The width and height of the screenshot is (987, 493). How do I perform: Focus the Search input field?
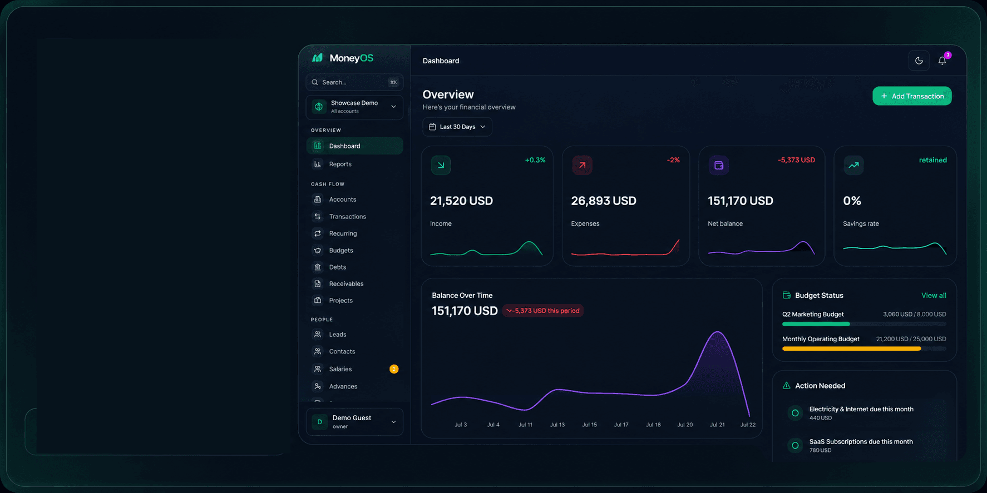tap(354, 82)
